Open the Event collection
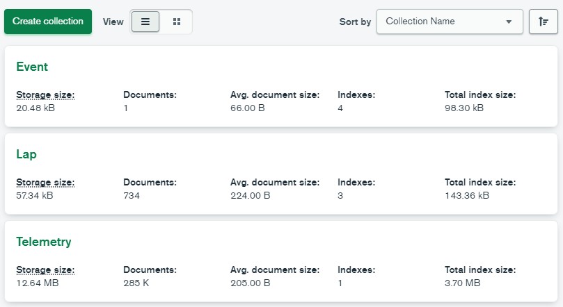The width and height of the screenshot is (563, 307). (x=32, y=67)
